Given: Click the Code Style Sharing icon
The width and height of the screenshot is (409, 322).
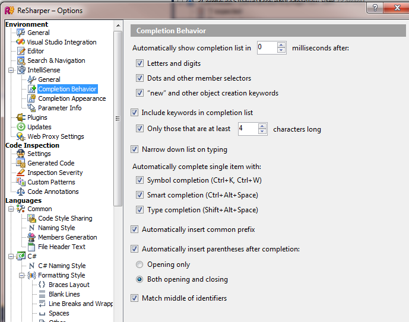Looking at the screenshot, I should click(31, 218).
